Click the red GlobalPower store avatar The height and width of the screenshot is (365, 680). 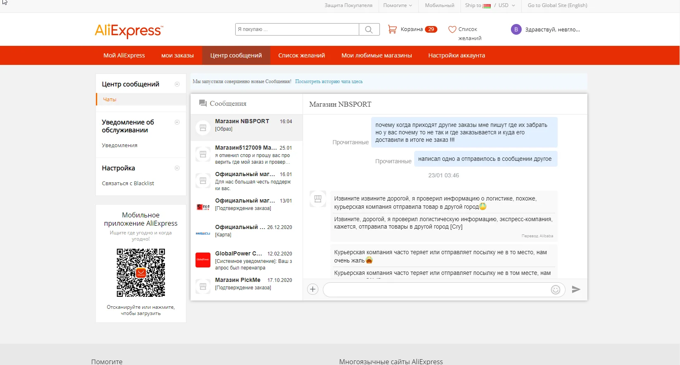tap(203, 260)
